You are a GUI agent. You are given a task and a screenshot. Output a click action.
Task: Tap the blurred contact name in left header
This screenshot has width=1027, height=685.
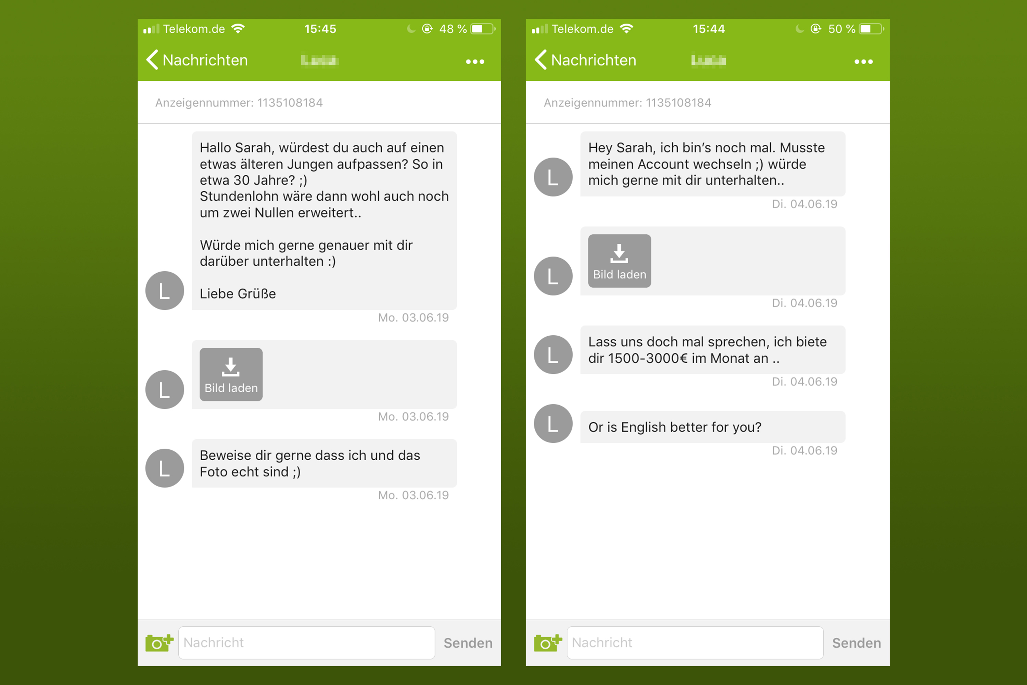[x=320, y=60]
